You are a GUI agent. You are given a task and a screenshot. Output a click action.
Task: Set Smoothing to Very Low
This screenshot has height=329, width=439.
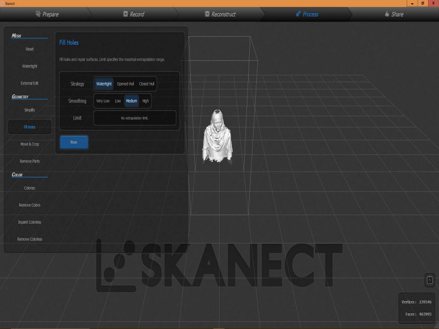tap(103, 101)
